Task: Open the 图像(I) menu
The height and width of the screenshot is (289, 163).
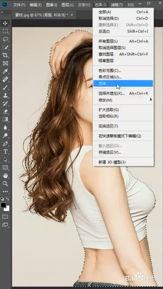Action: [x=52, y=5]
